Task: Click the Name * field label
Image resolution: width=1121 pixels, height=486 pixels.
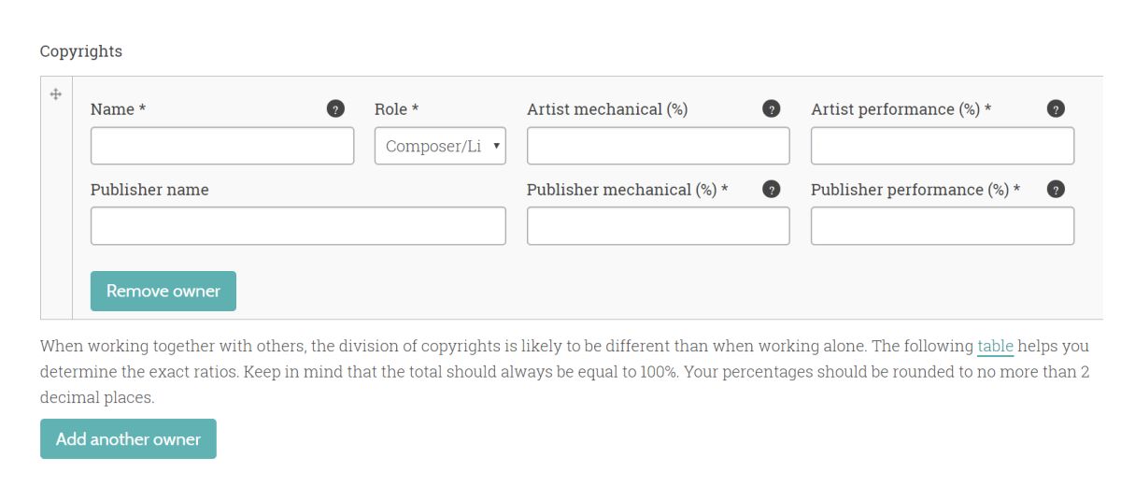Action: 118,109
